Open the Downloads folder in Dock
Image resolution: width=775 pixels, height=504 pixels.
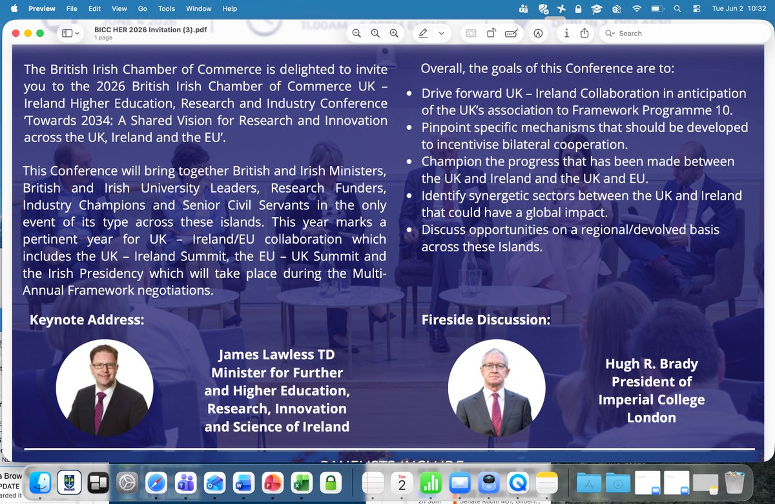point(617,483)
